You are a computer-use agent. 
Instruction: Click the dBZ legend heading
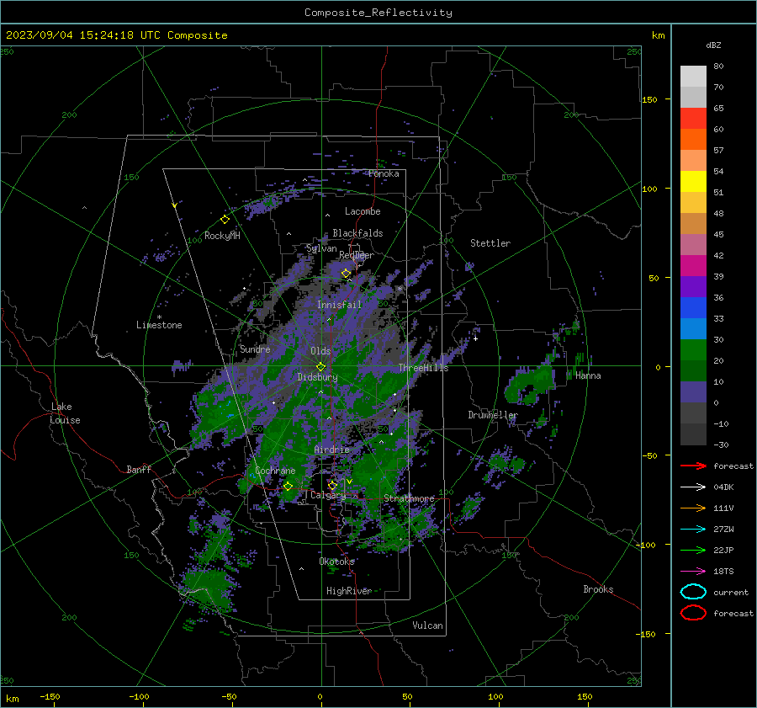tap(713, 45)
